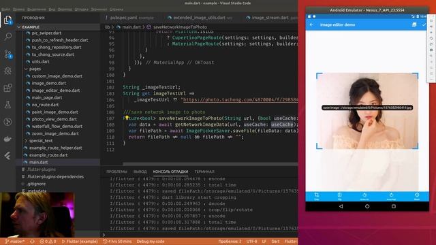Image resolution: width=436 pixels, height=245 pixels.
Task: Open the Search view in the activity bar
Action: pyautogui.click(x=7, y=36)
